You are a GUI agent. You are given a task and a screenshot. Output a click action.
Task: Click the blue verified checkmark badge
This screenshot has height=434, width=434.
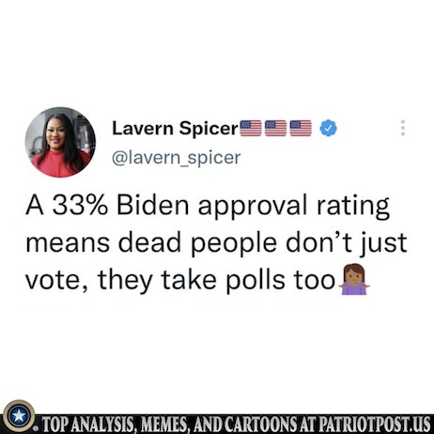click(328, 128)
